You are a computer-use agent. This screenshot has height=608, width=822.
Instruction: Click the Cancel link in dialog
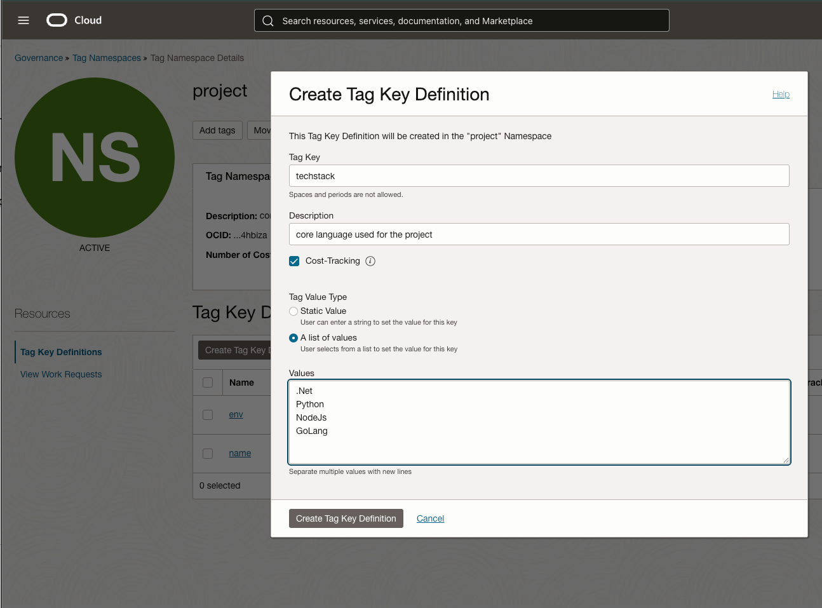pos(430,518)
